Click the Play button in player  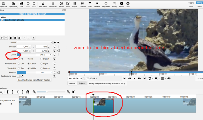coord(134,78)
